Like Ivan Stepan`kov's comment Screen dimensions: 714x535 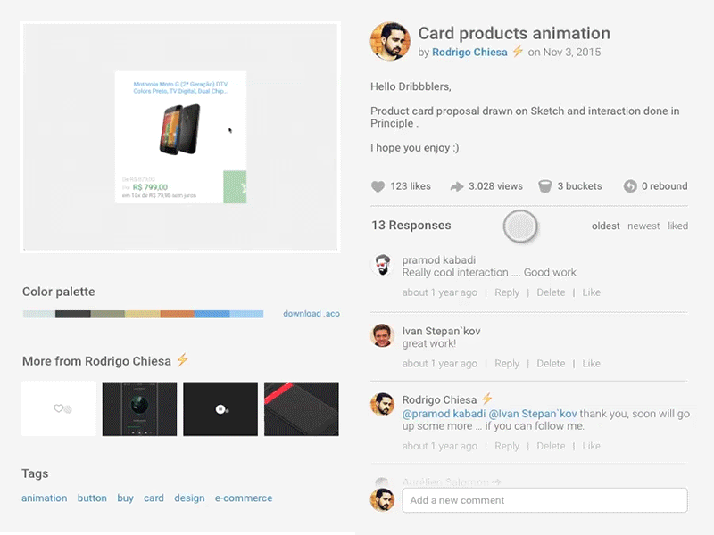point(592,364)
